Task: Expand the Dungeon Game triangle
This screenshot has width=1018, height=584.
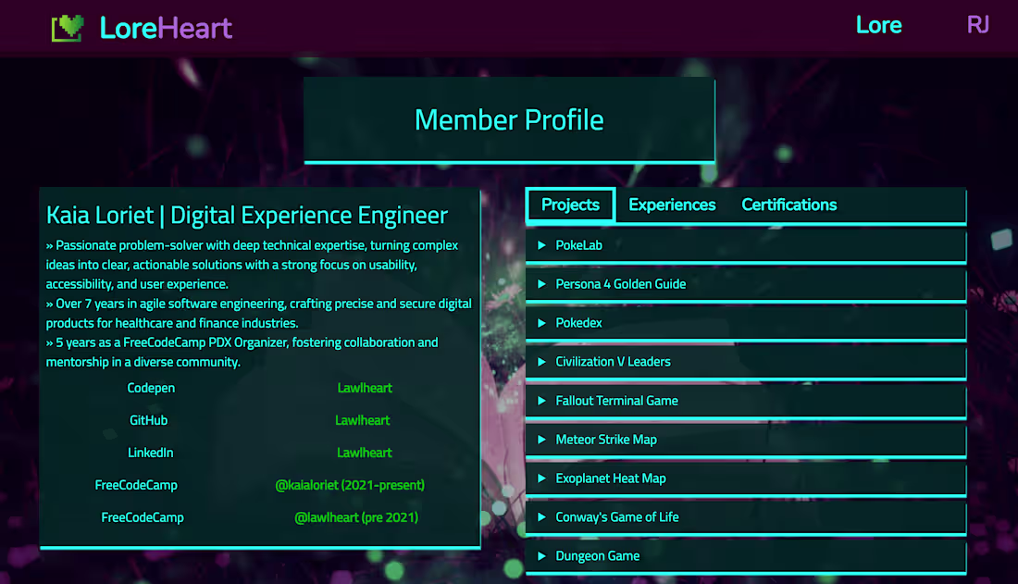Action: pyautogui.click(x=541, y=556)
